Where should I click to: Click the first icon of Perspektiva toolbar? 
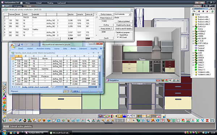(x=158, y=80)
